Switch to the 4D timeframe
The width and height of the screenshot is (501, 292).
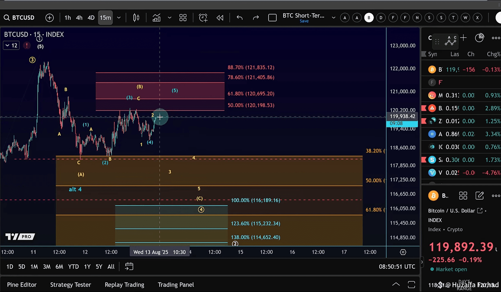pyautogui.click(x=91, y=18)
